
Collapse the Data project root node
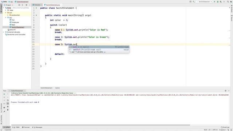4,8
